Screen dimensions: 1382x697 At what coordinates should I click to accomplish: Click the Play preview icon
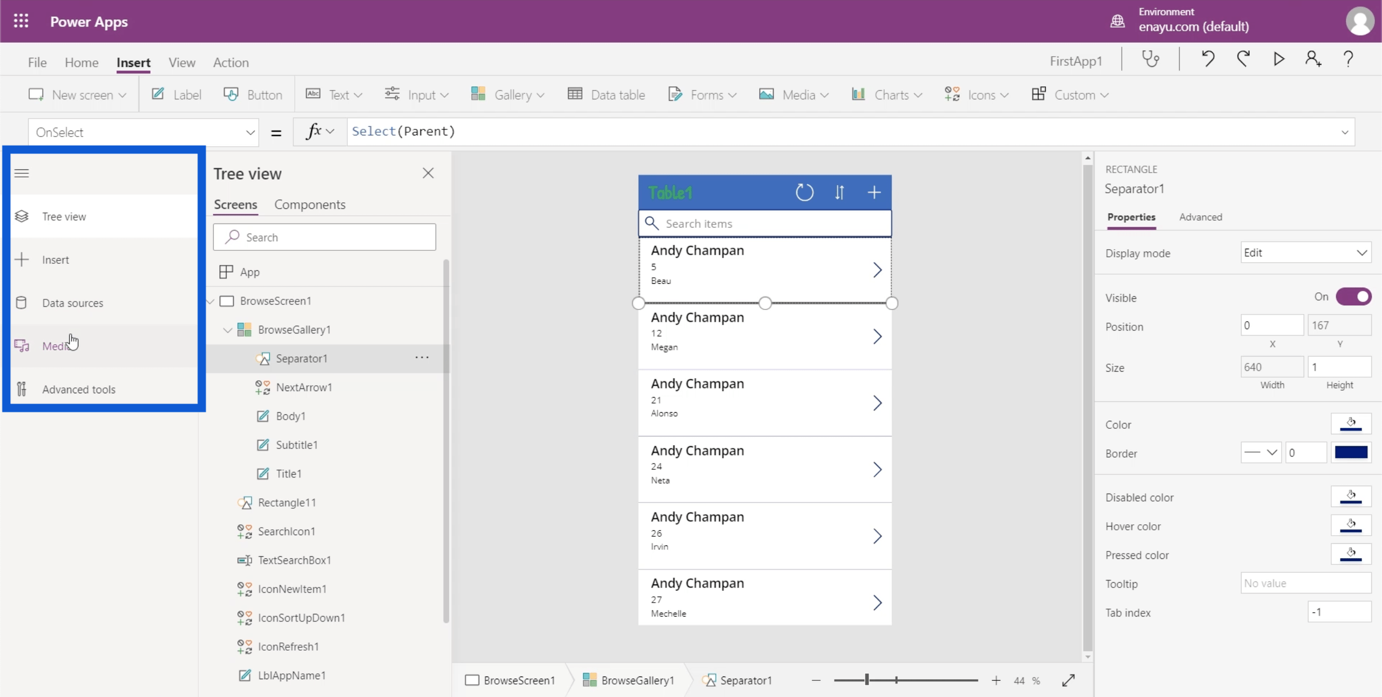pyautogui.click(x=1279, y=59)
